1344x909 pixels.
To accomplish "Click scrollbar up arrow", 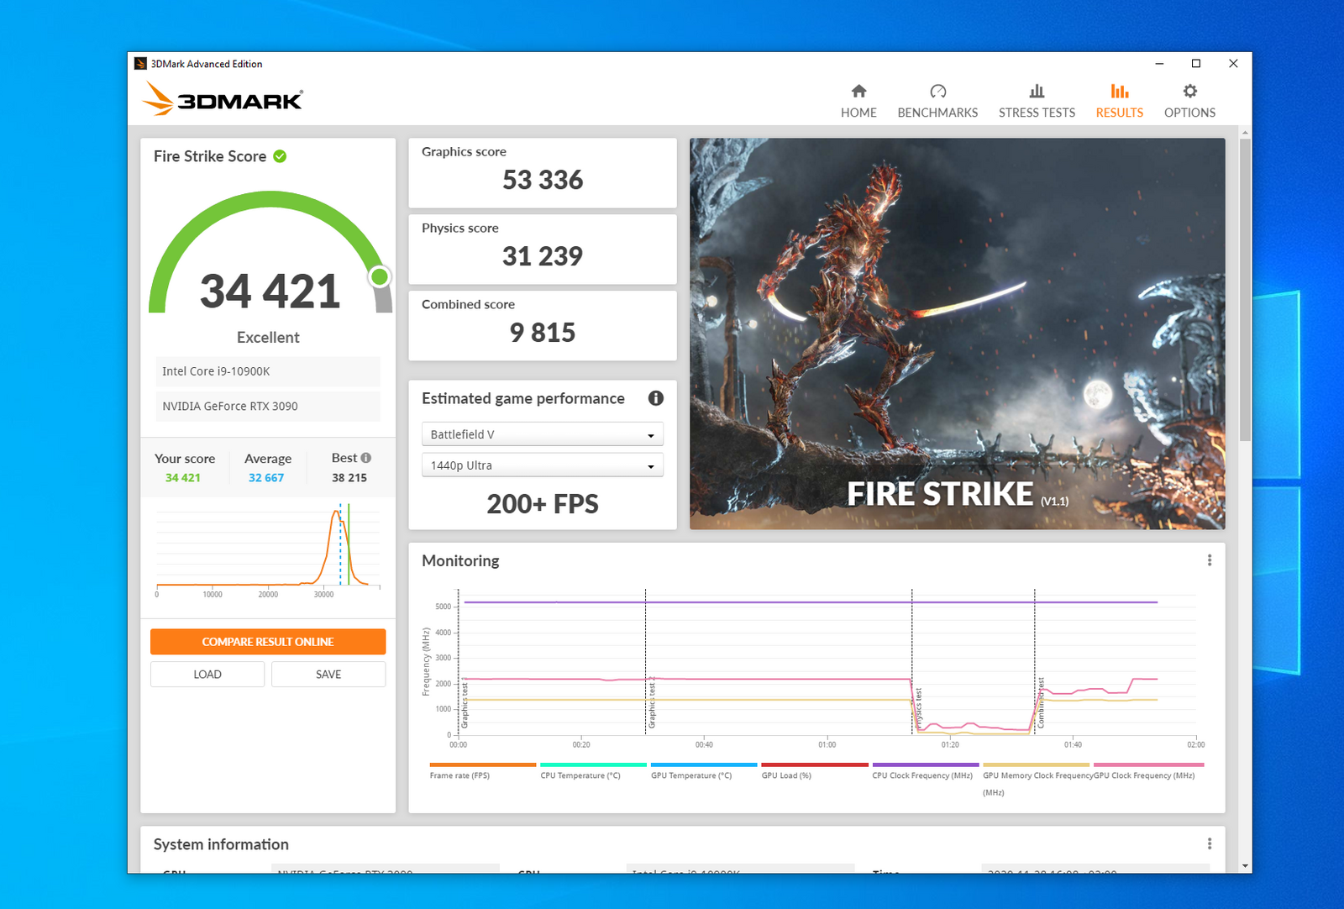I will point(1245,132).
